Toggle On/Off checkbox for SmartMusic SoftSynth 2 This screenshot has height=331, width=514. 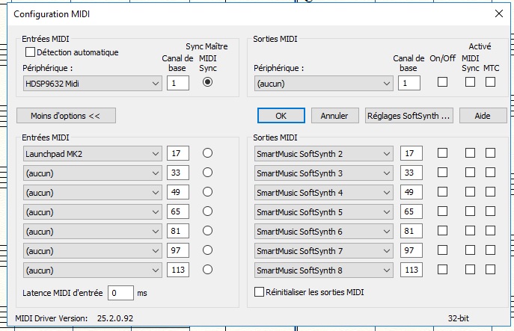pos(442,153)
